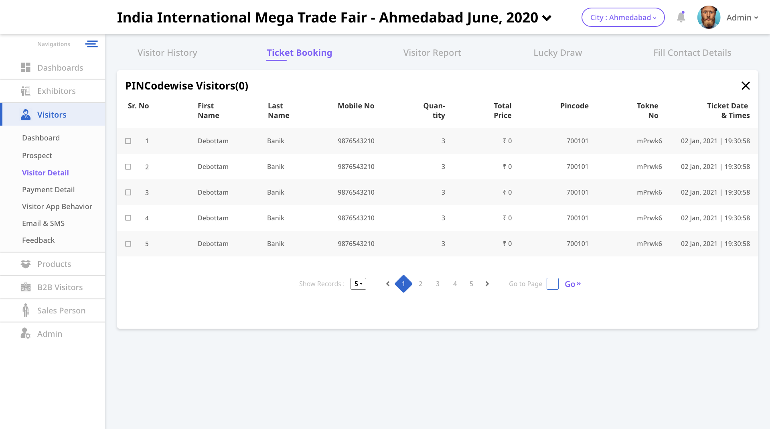The height and width of the screenshot is (429, 770).
Task: Click the notification bell icon
Action: pos(681,17)
